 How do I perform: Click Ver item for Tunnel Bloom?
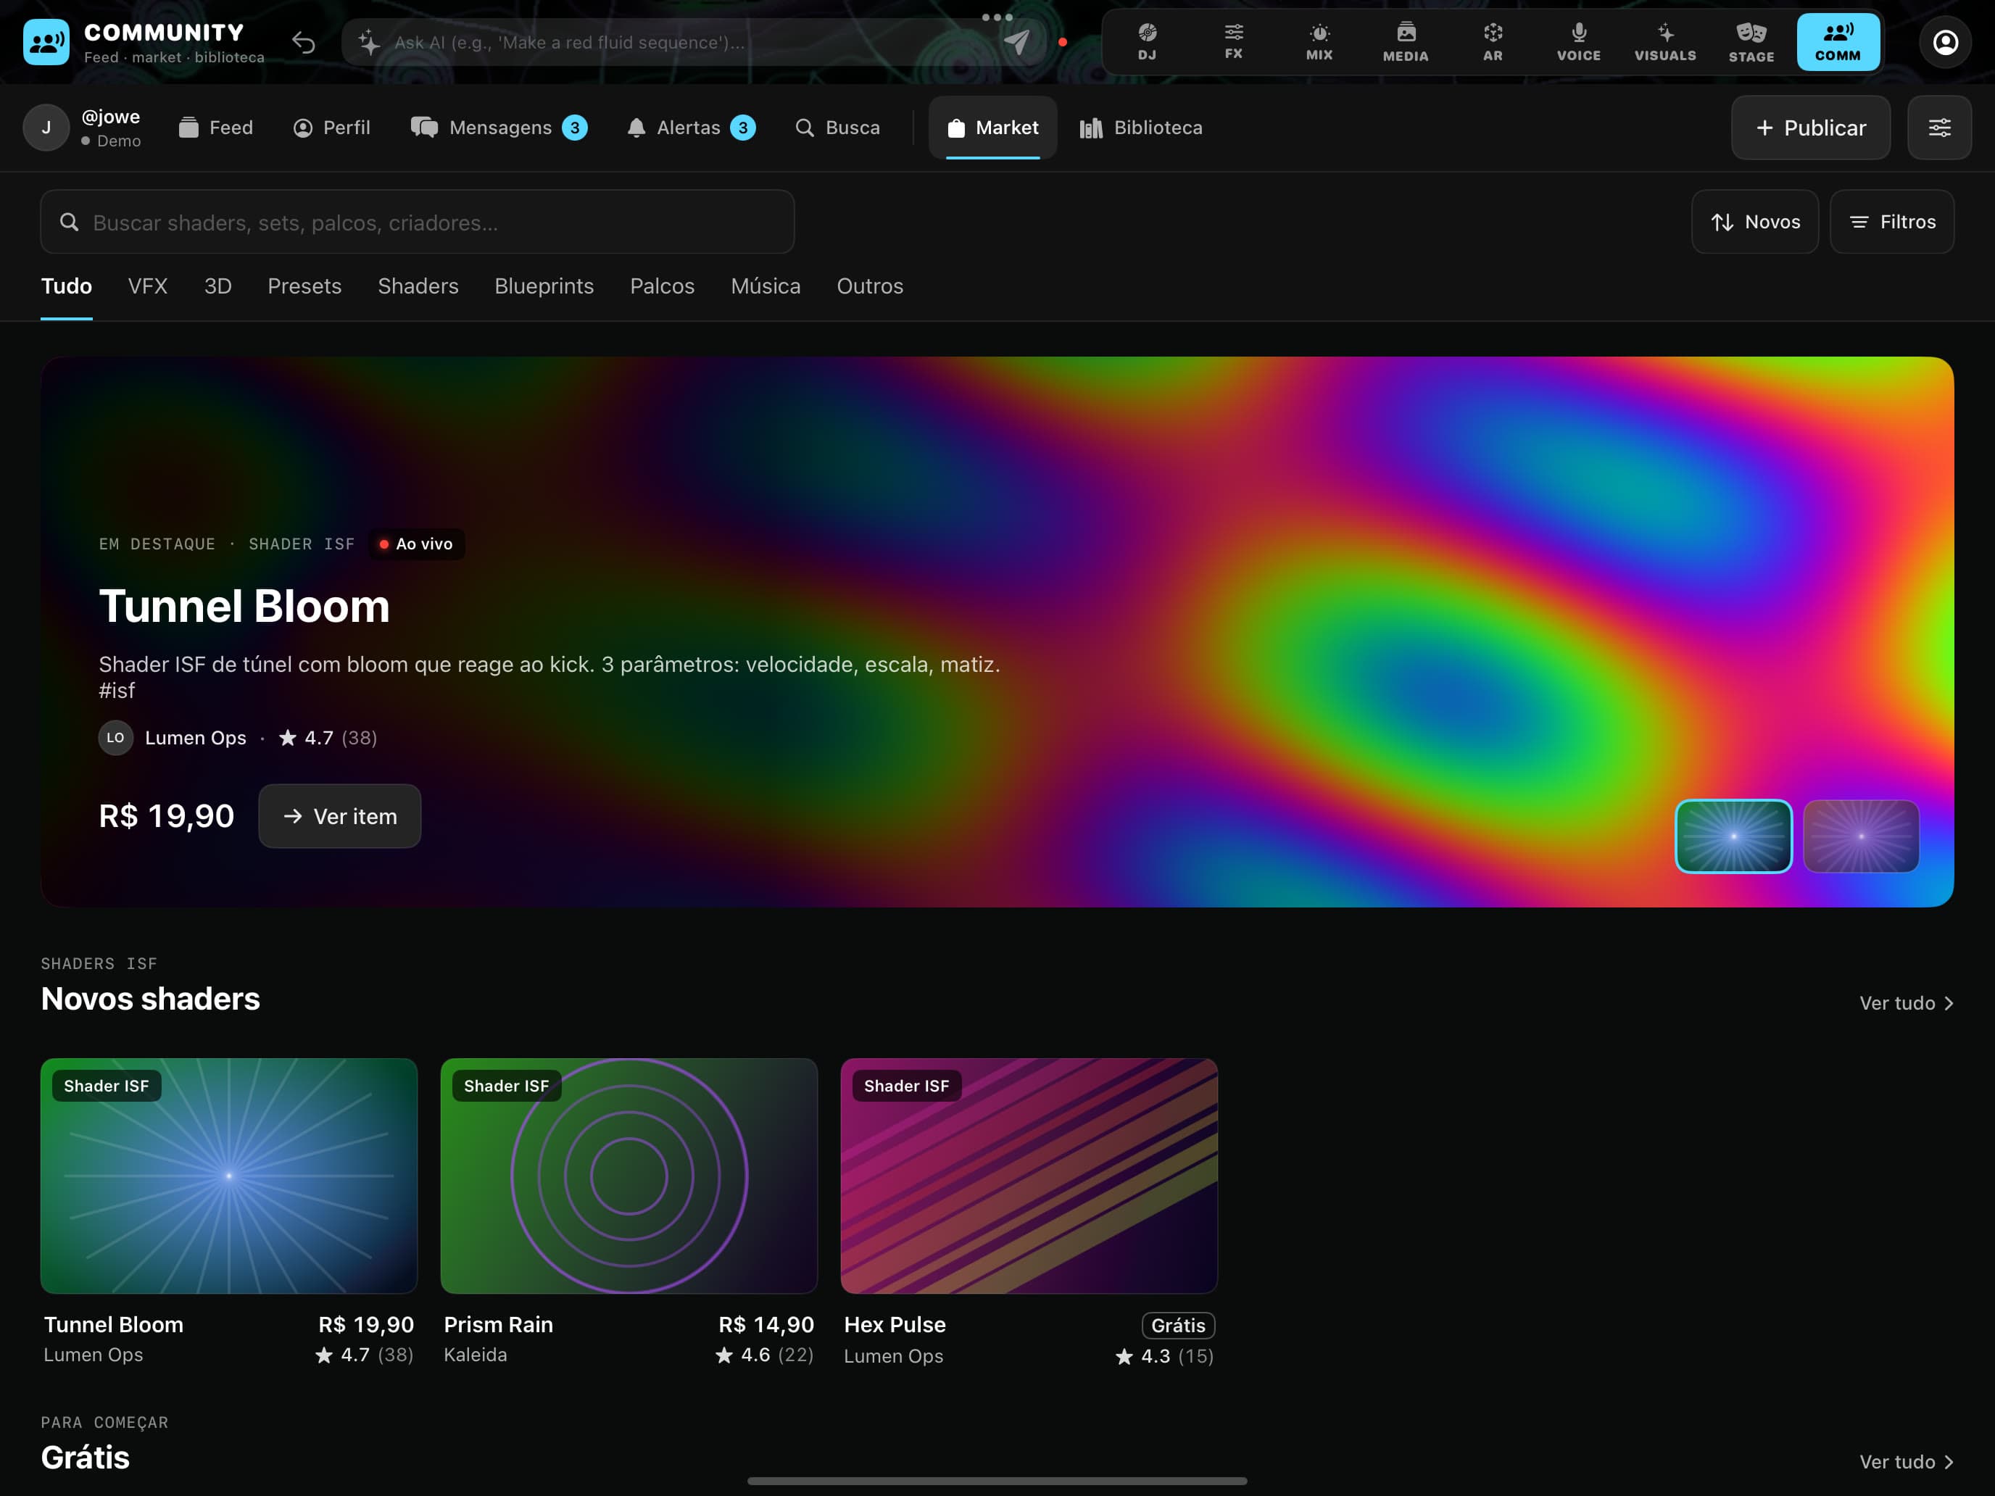click(339, 816)
